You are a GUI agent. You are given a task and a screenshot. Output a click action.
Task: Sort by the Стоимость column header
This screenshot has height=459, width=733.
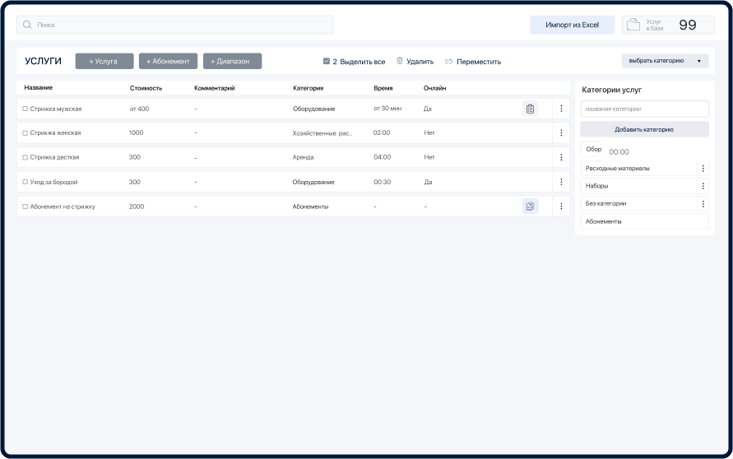(146, 88)
